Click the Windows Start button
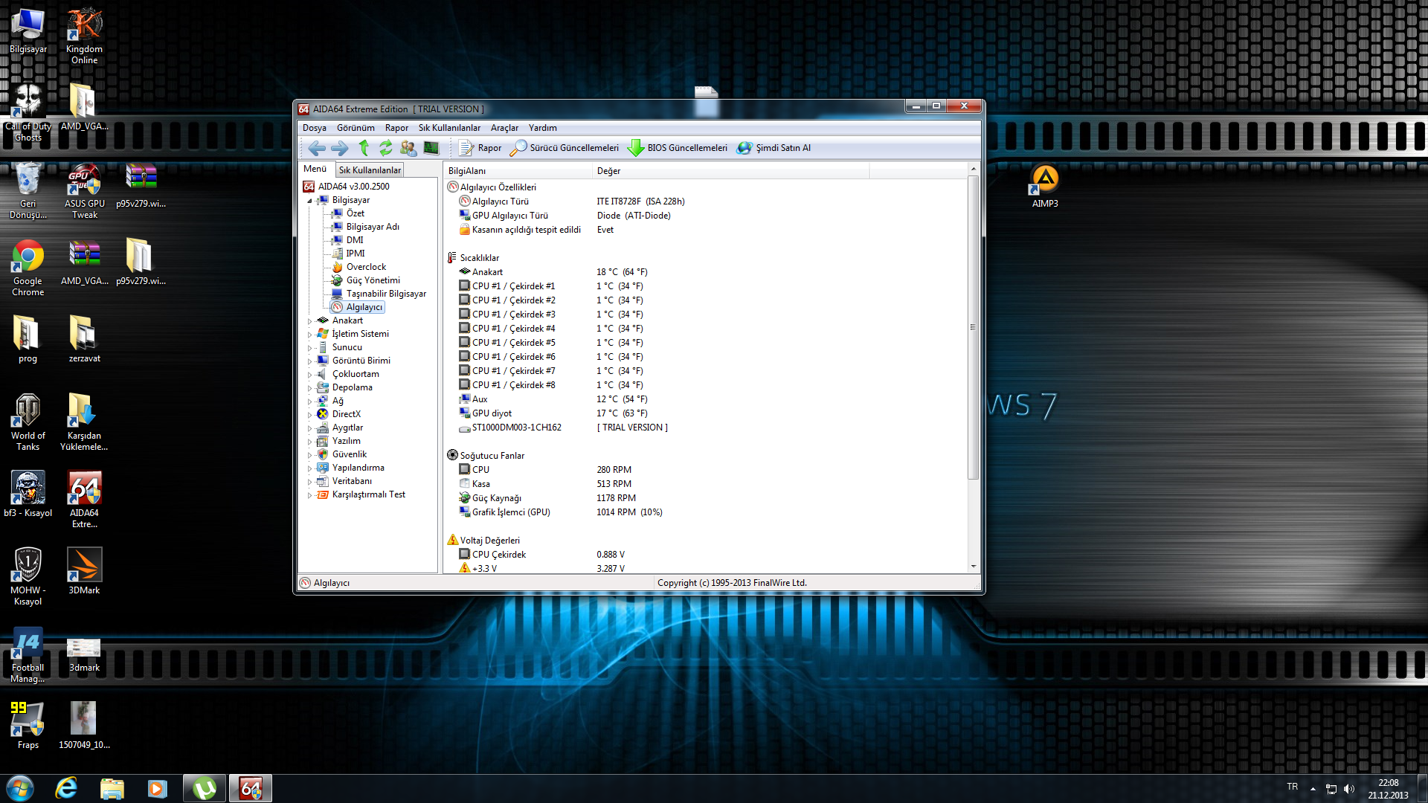 point(20,788)
